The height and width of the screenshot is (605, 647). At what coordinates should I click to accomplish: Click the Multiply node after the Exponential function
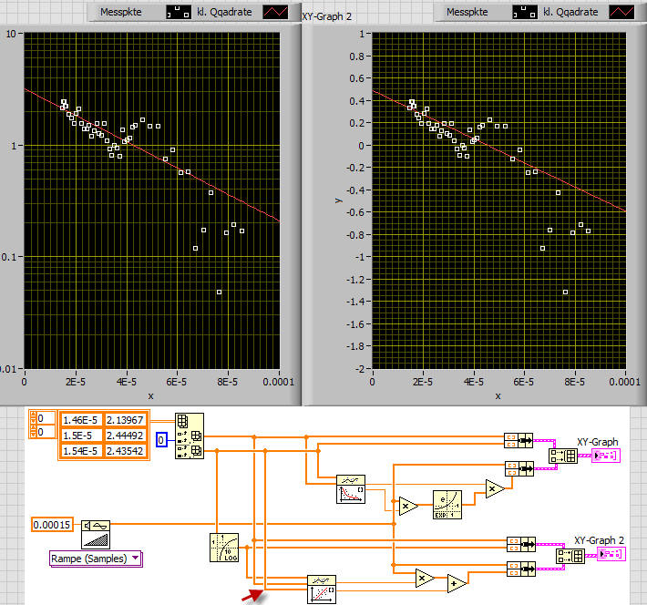click(x=495, y=489)
